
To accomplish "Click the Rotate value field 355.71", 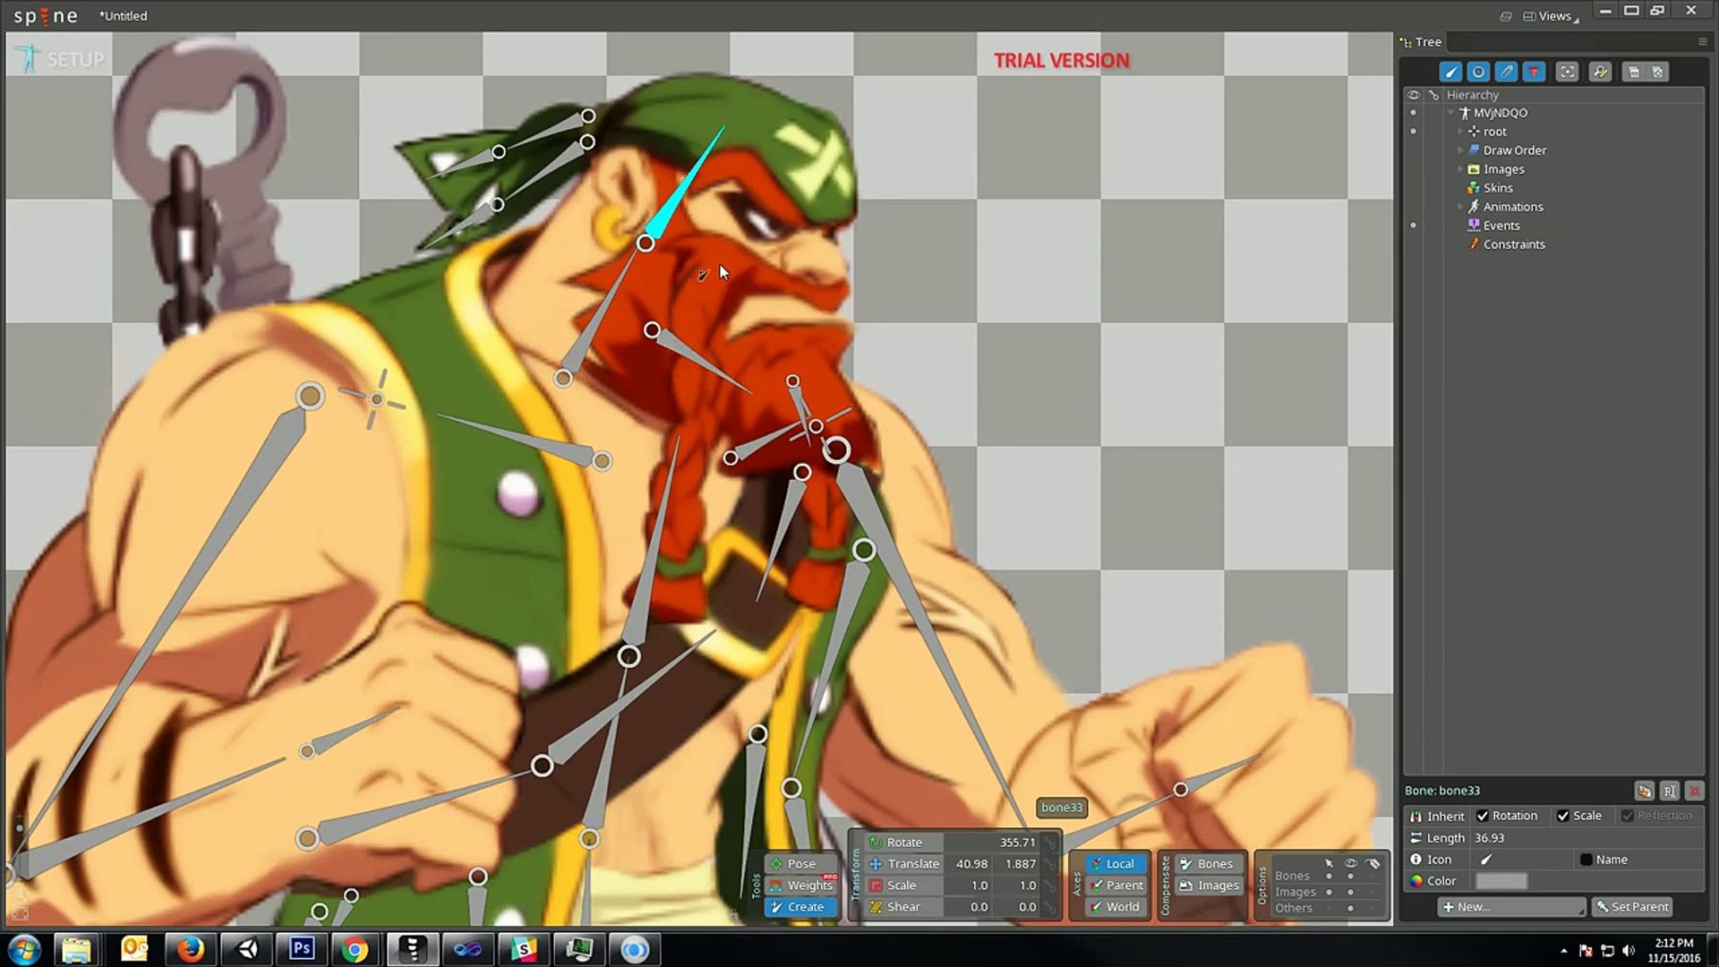I will click(994, 843).
